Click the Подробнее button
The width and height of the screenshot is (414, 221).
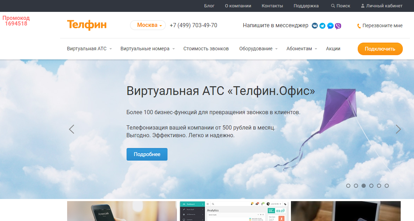point(147,154)
